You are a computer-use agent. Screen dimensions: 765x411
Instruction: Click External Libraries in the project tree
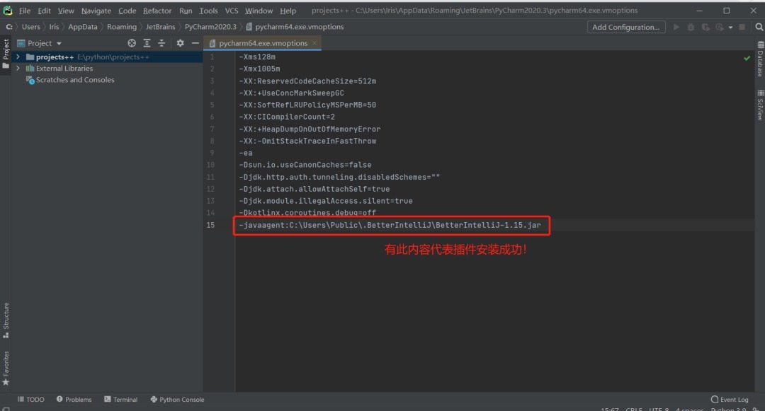click(62, 68)
